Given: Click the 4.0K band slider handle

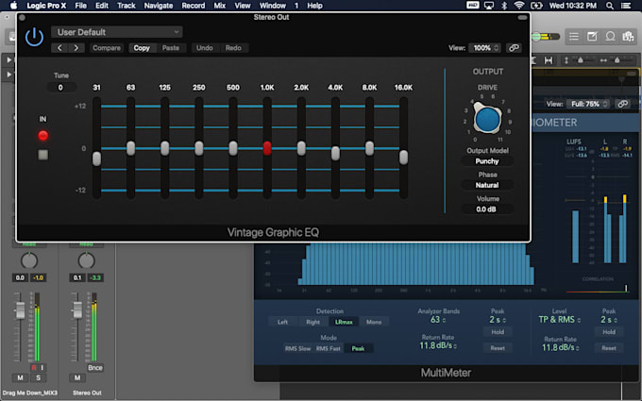Looking at the screenshot, I should [335, 154].
